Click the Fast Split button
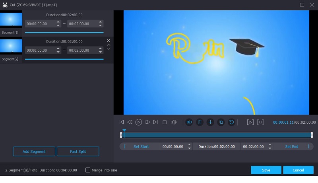Image resolution: width=318 pixels, height=183 pixels. [78, 152]
